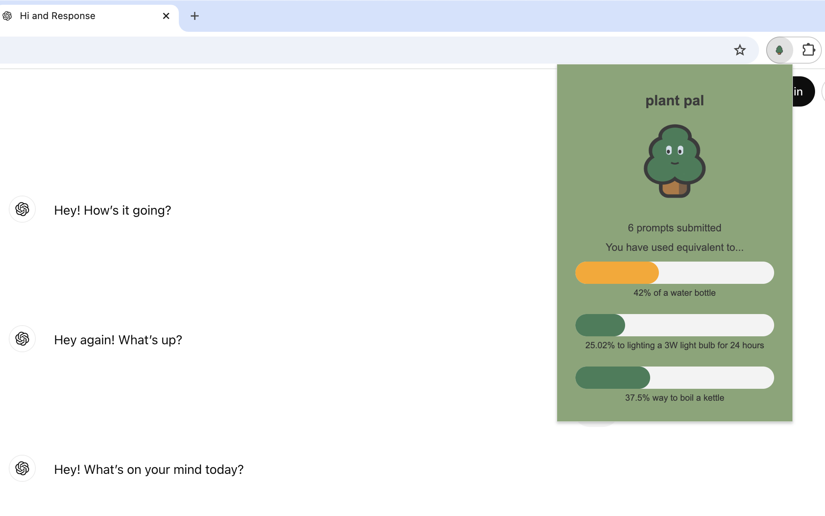This screenshot has width=825, height=516.
Task: Click the orange water bottle progress bar
Action: point(674,273)
